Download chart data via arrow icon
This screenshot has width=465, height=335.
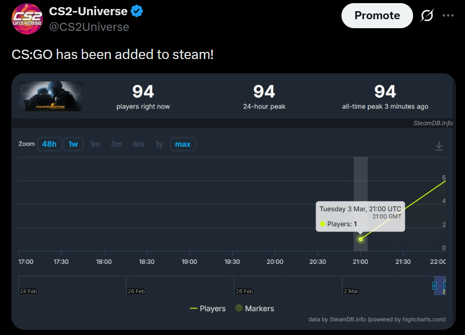tap(439, 145)
